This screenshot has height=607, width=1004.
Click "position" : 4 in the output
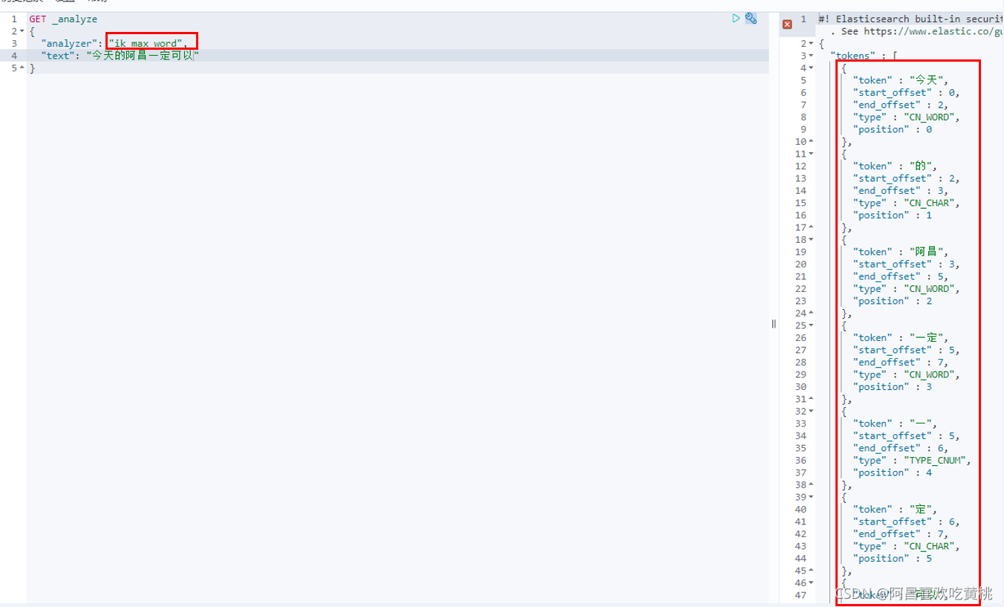click(893, 473)
